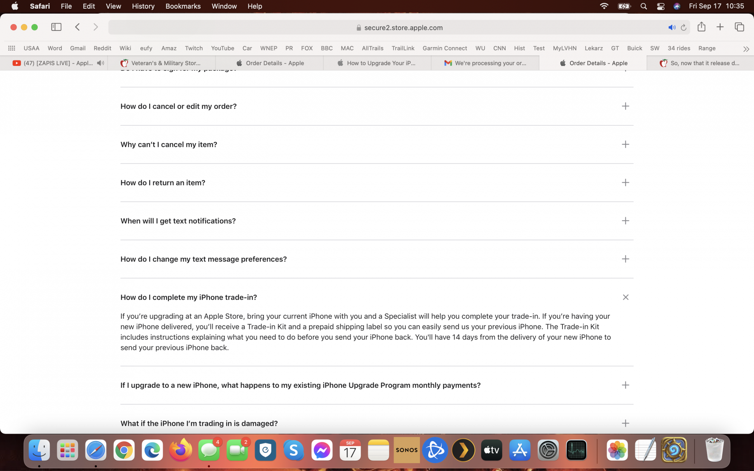Toggle the Safari sidebar icon
This screenshot has height=471, width=754.
[x=56, y=27]
